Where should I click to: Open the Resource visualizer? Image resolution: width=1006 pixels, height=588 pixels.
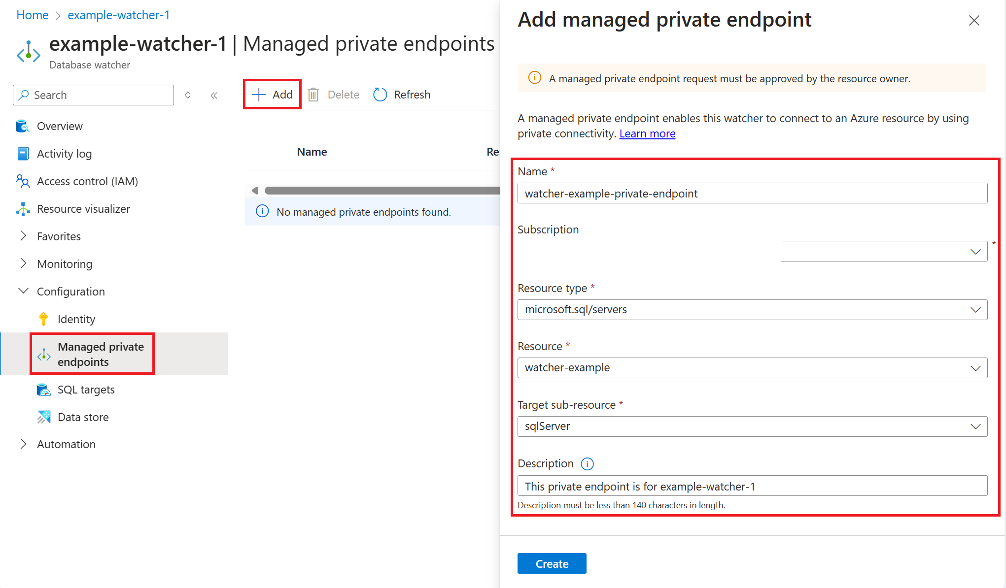pos(83,208)
